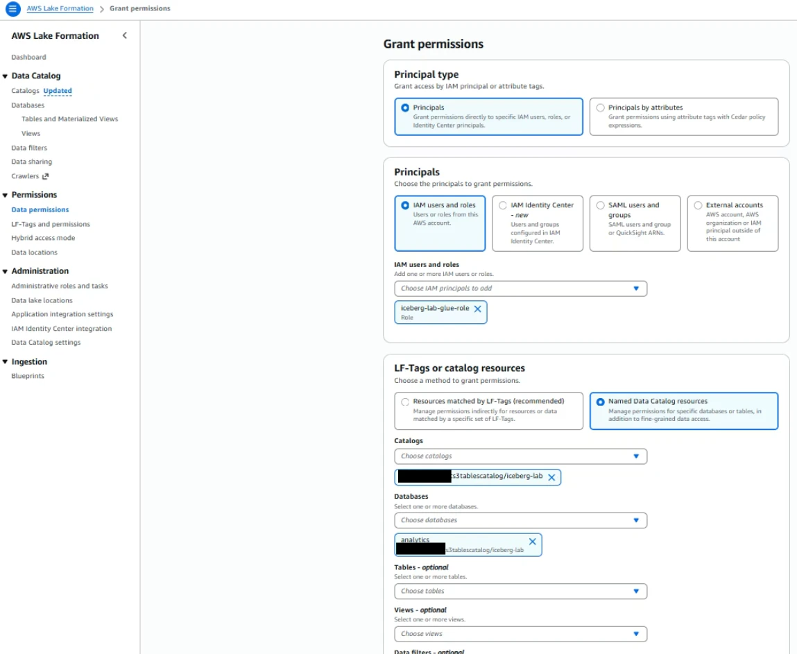Select Named Data Catalog resources option
Image resolution: width=797 pixels, height=654 pixels.
[684, 411]
